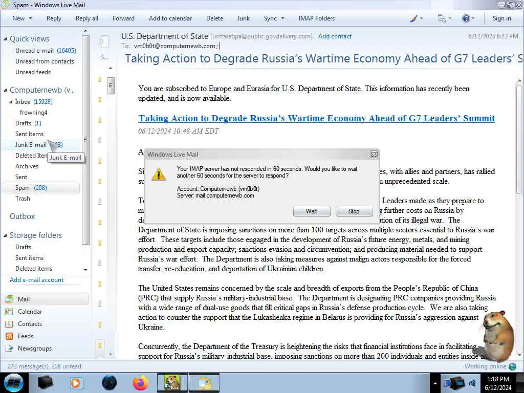Open IMAP Folders from toolbar
The image size is (524, 393).
[316, 18]
